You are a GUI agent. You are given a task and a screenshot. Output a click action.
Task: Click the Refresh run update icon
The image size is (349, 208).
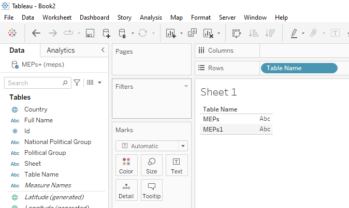[x=143, y=33]
